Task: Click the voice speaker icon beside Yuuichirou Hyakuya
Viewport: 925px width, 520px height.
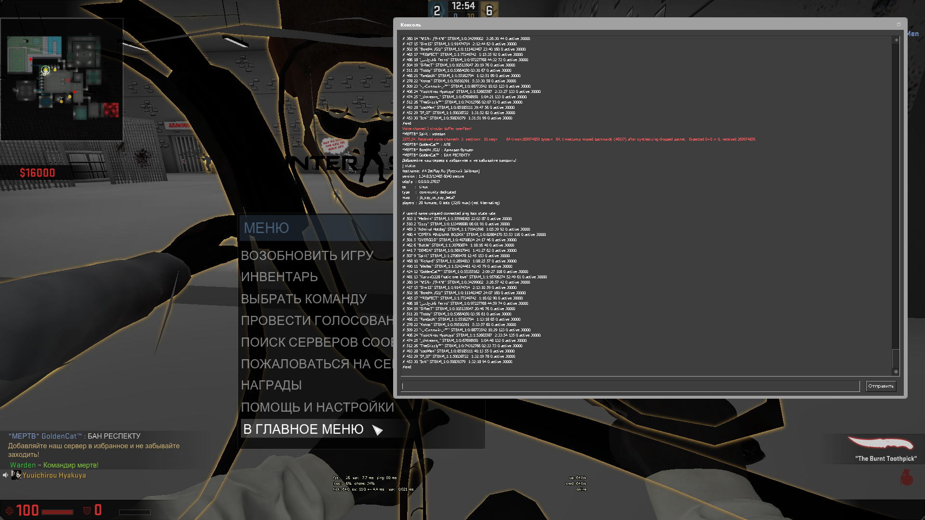Action: (x=5, y=475)
